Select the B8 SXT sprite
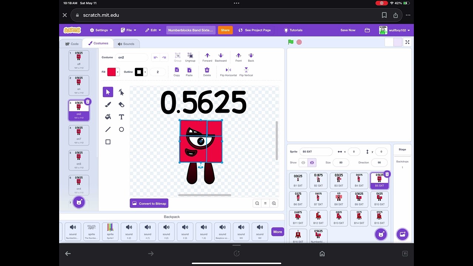This screenshot has width=473, height=266. [338, 199]
